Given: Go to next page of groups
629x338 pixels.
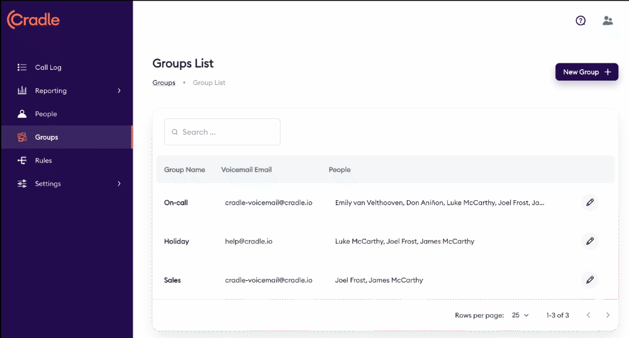Looking at the screenshot, I should [608, 315].
